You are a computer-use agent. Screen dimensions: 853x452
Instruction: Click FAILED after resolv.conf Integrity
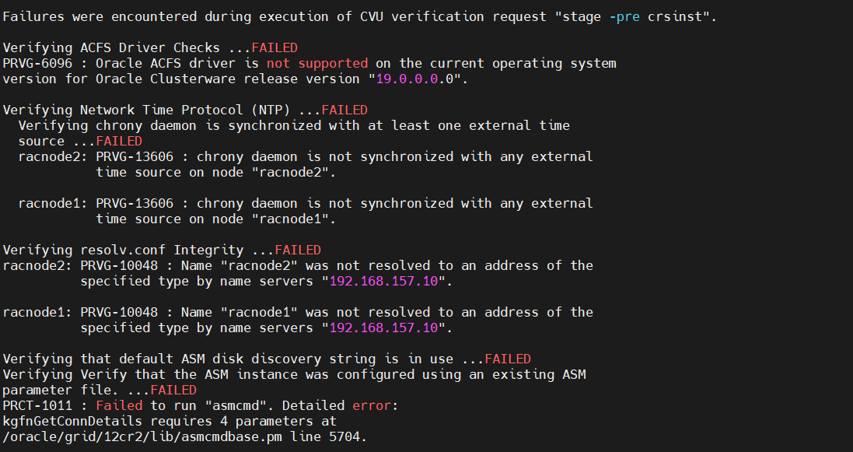coord(298,250)
